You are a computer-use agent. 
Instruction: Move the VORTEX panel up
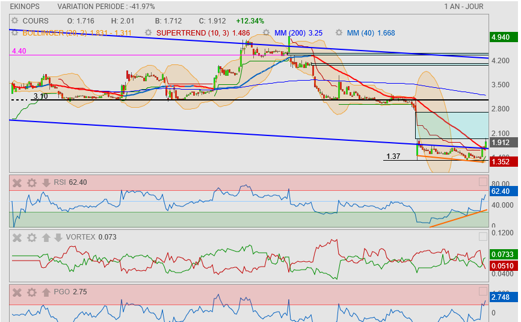(x=46, y=237)
